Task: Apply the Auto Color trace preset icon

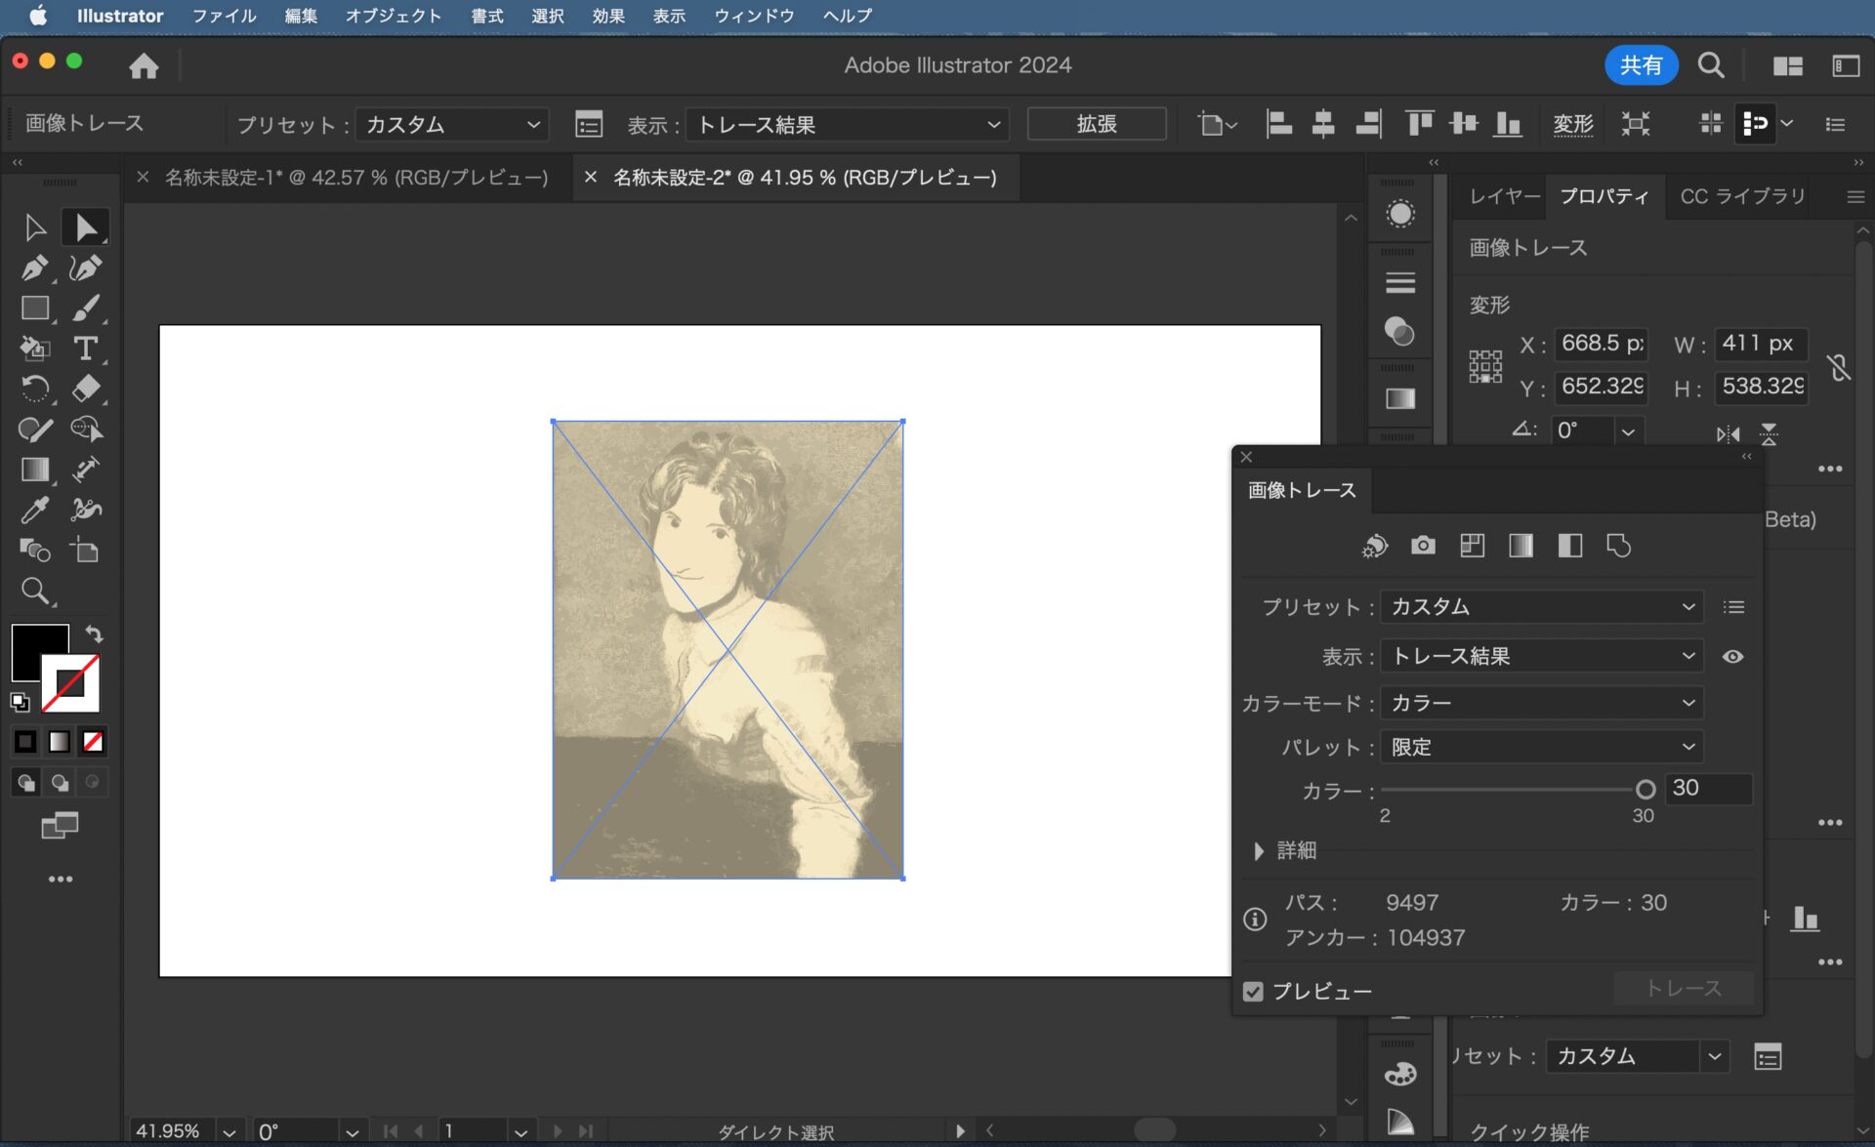Action: pos(1375,546)
